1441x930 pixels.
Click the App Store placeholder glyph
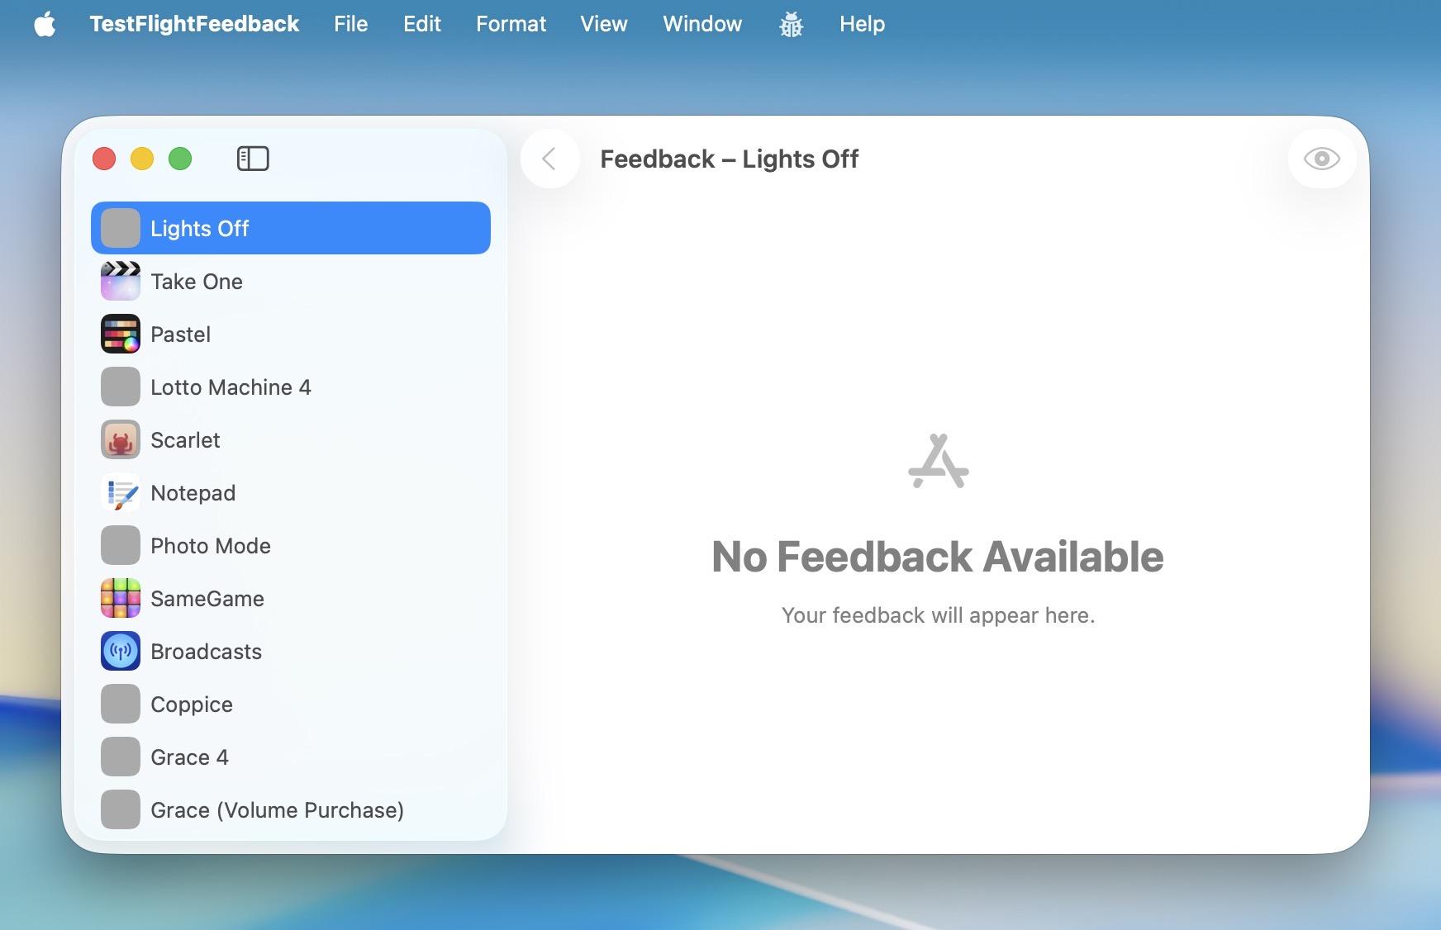coord(938,461)
